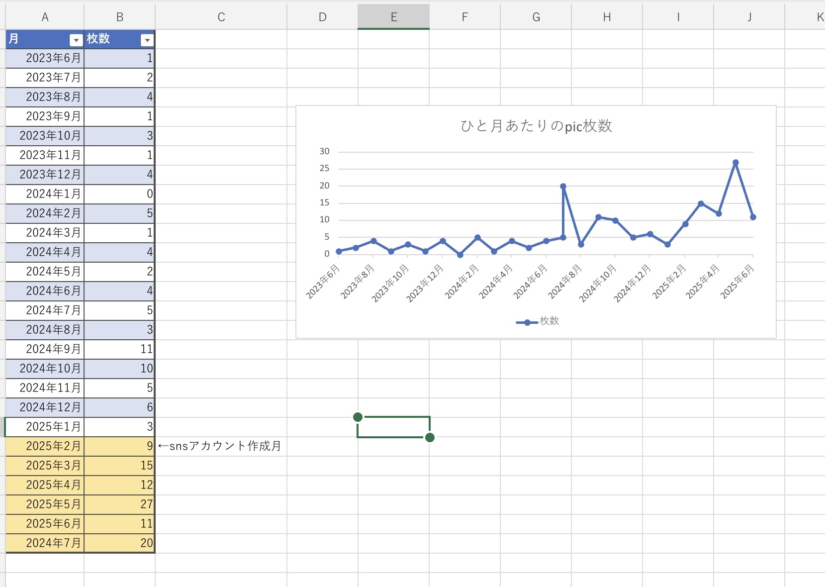Viewport: 825px width, 587px height.
Task: Select the 2024年1月 month cell
Action: 45,194
